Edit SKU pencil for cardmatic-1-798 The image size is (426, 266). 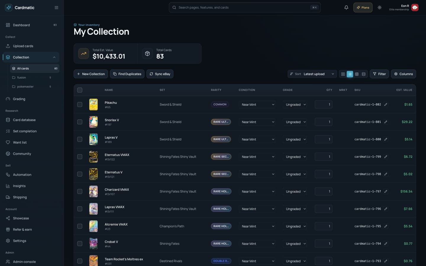click(386, 174)
